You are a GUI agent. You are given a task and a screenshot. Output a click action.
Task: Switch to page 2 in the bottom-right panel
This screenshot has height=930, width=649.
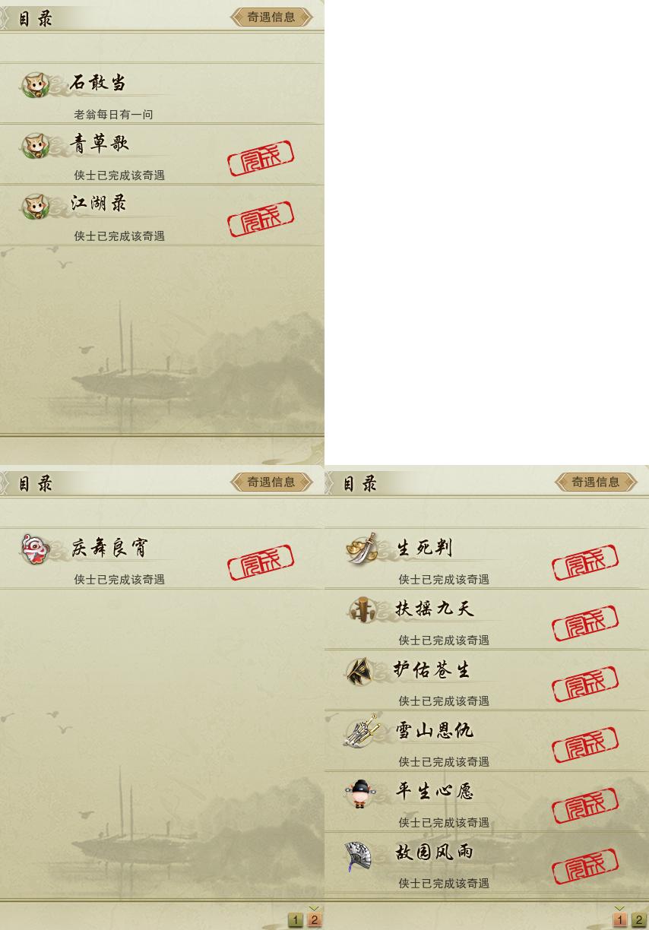point(638,920)
